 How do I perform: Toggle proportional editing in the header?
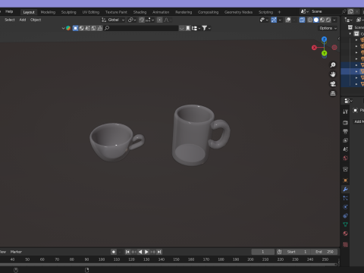159,20
